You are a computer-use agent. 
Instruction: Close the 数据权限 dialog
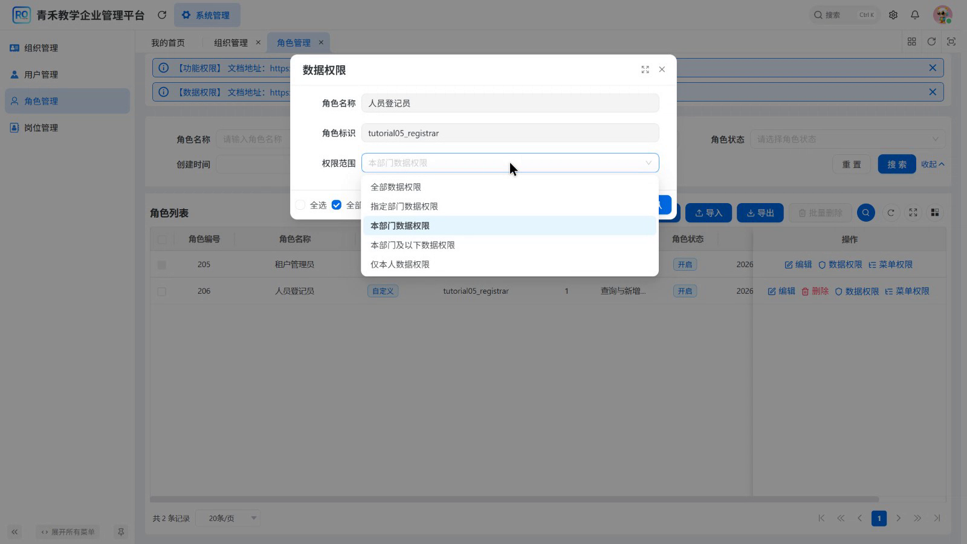click(662, 70)
